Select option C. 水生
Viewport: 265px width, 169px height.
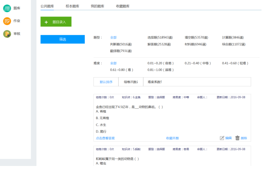tap(101, 125)
